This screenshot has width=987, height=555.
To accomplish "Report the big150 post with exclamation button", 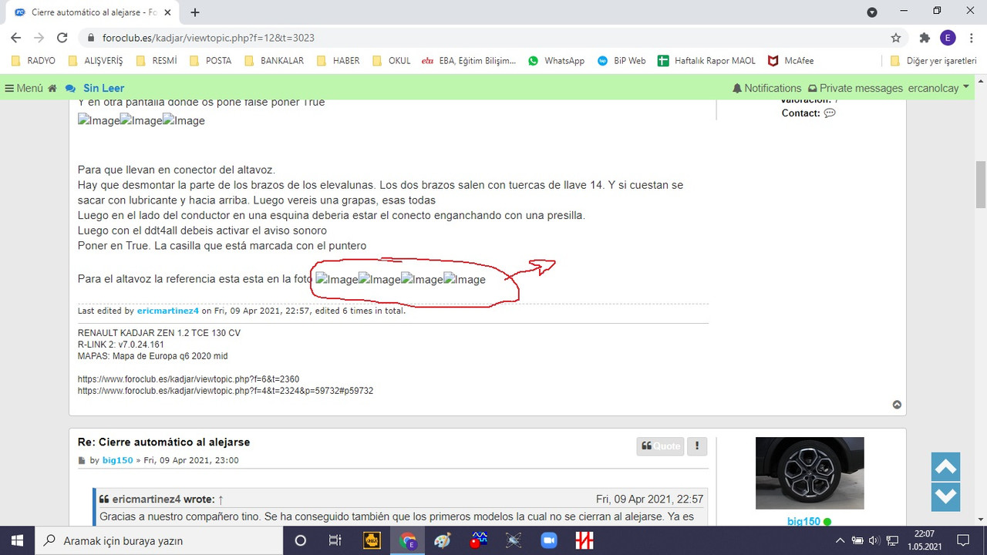I will (697, 446).
